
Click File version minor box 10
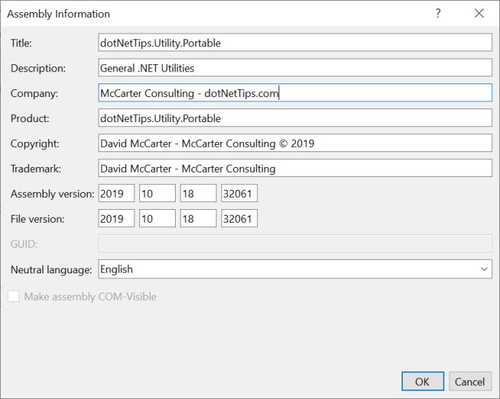(157, 218)
